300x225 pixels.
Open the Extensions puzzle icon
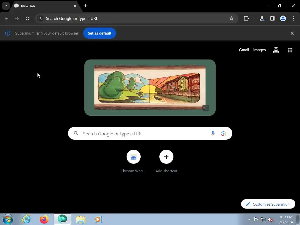246,18
